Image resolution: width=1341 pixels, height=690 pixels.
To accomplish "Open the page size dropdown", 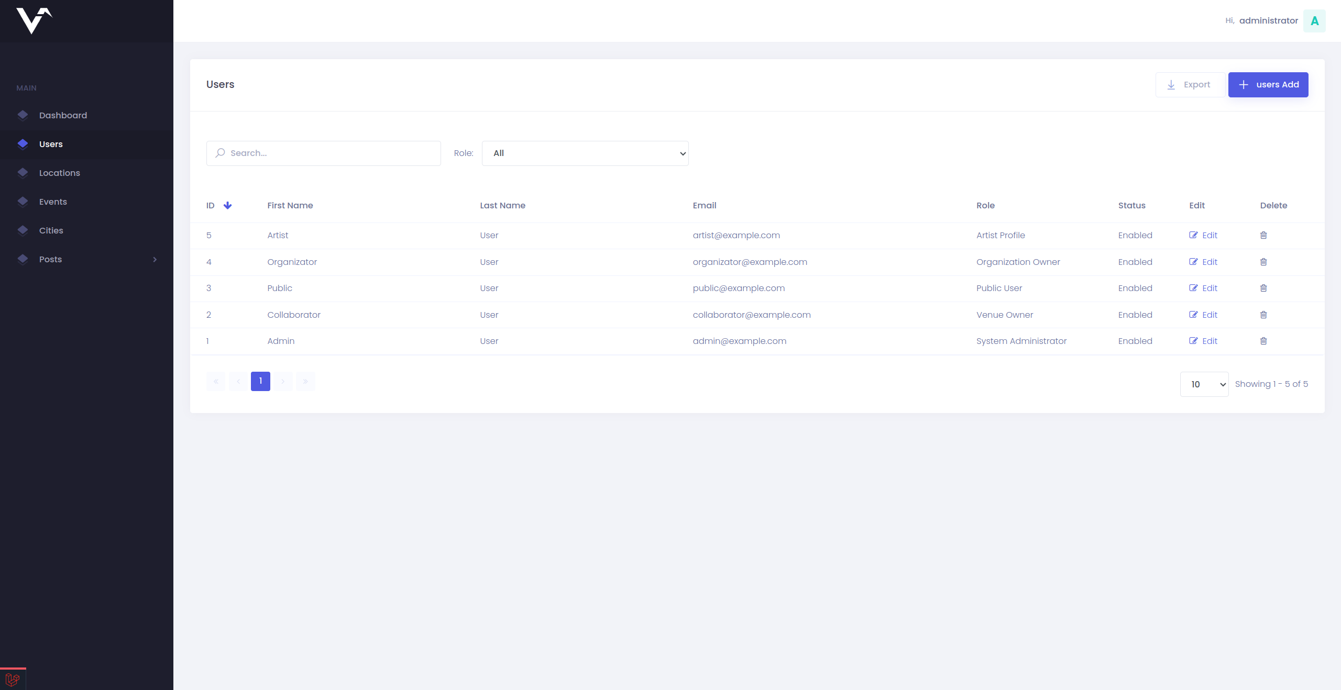I will pyautogui.click(x=1204, y=384).
